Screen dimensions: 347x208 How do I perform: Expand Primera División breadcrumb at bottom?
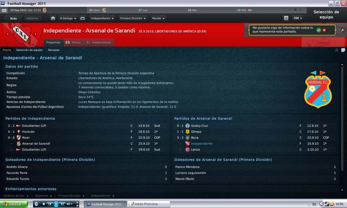click(71, 196)
